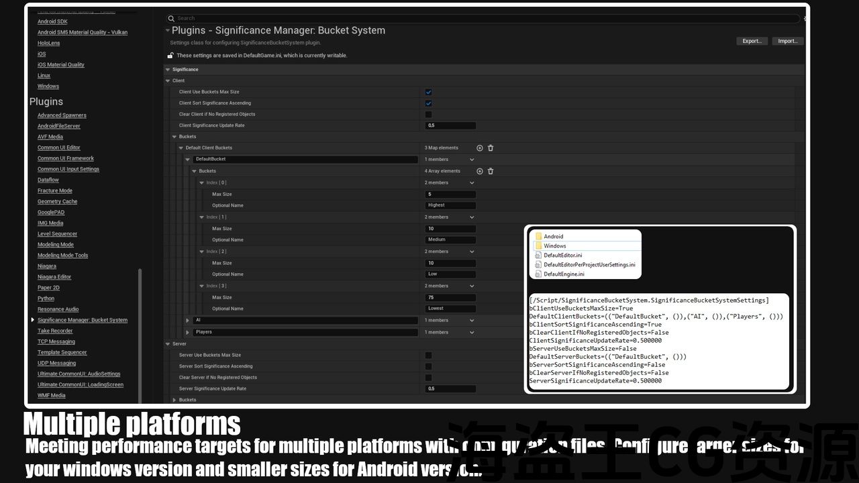Click the lock icon beside DefaultGame.ini note
The height and width of the screenshot is (483, 859).
(x=170, y=56)
